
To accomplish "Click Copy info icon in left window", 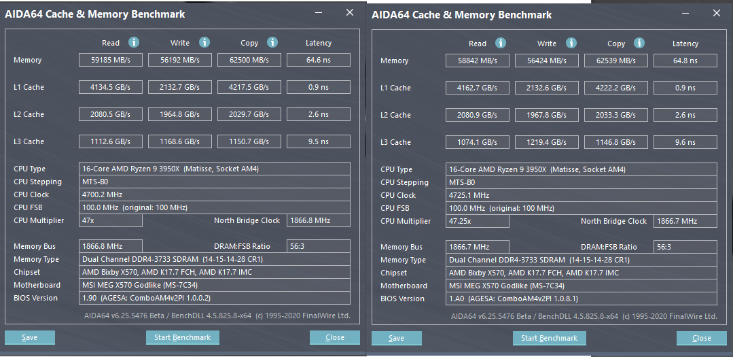I will pyautogui.click(x=272, y=43).
